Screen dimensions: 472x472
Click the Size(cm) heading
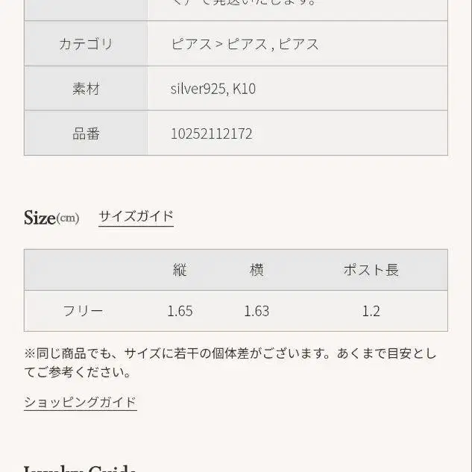(51, 218)
